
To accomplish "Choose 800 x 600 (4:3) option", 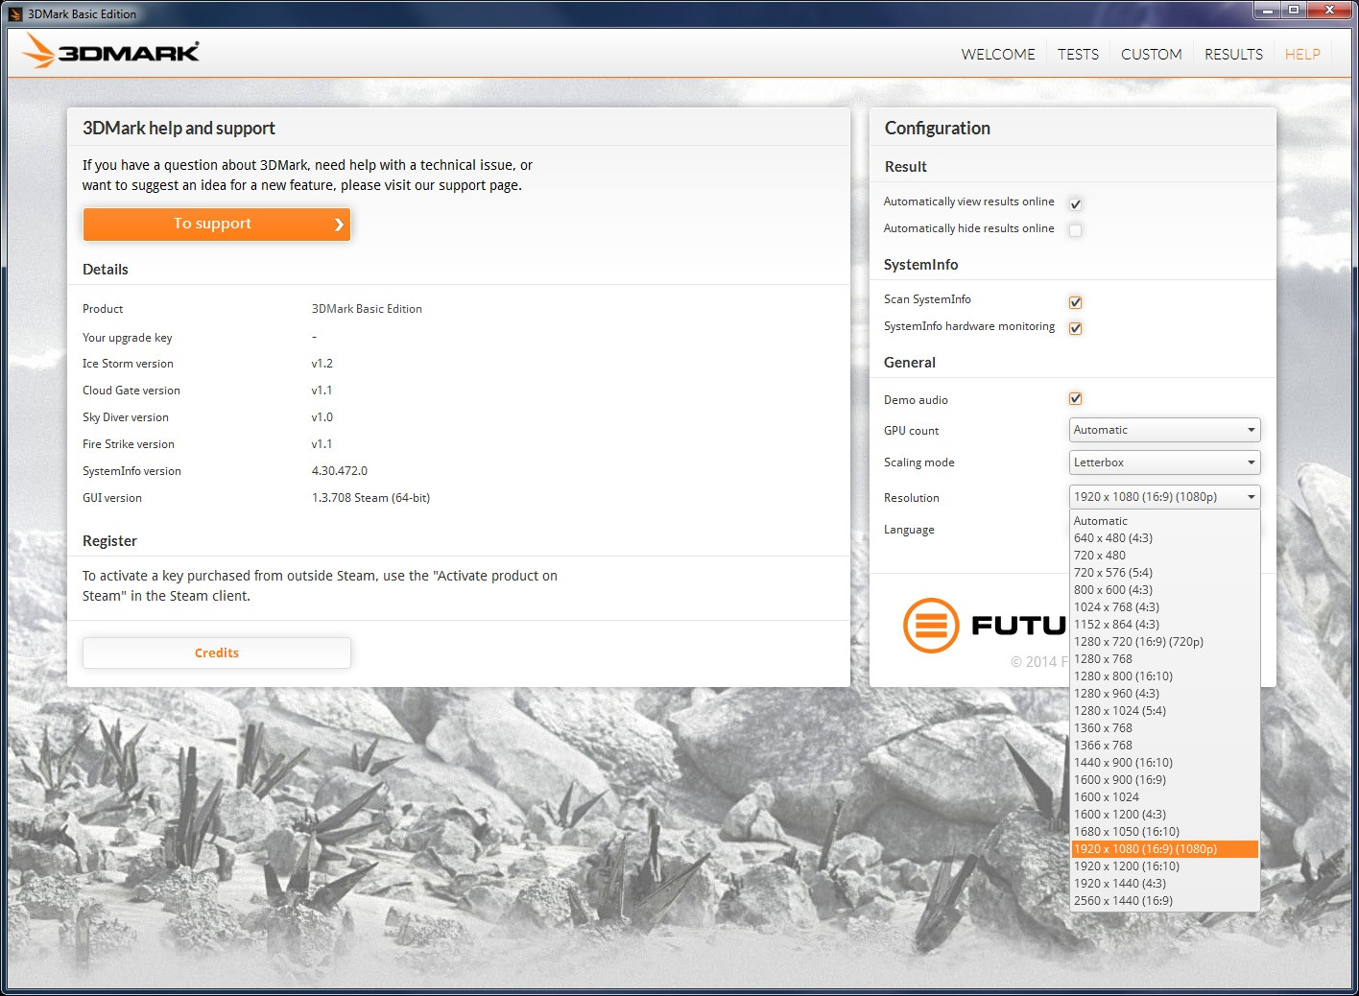I will (x=1164, y=590).
